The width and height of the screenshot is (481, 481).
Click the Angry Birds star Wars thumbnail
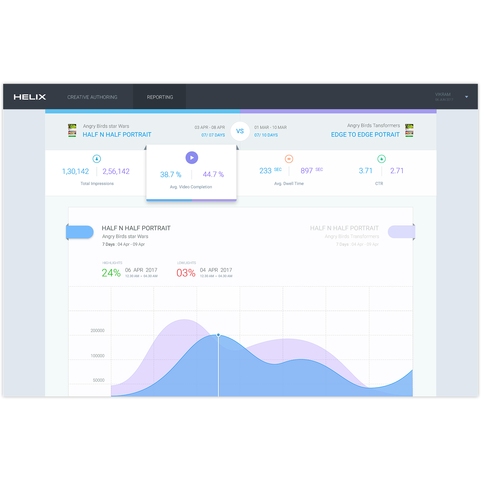point(72,130)
